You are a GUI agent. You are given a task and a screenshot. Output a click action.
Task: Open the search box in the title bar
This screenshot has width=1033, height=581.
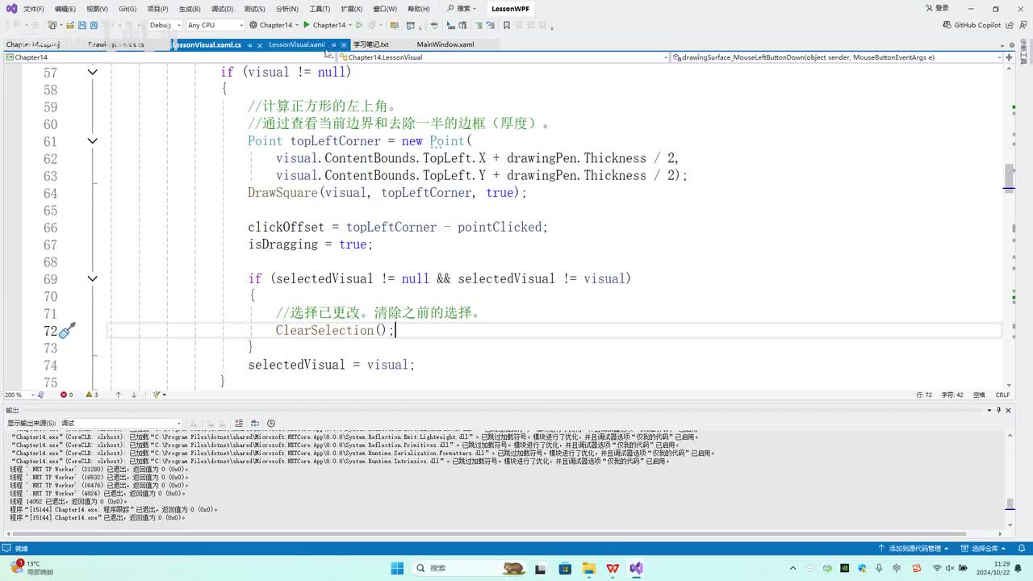(x=462, y=9)
